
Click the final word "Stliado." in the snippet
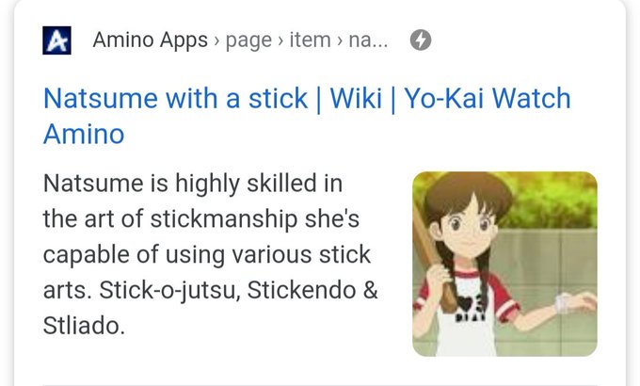click(84, 326)
